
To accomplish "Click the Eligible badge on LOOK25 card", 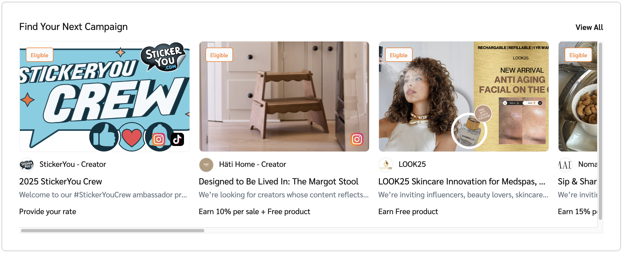I will point(399,55).
